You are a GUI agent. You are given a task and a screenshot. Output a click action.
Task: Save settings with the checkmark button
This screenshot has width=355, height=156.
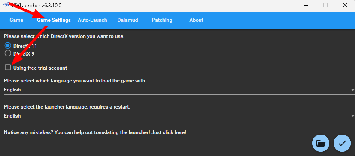[x=342, y=143]
